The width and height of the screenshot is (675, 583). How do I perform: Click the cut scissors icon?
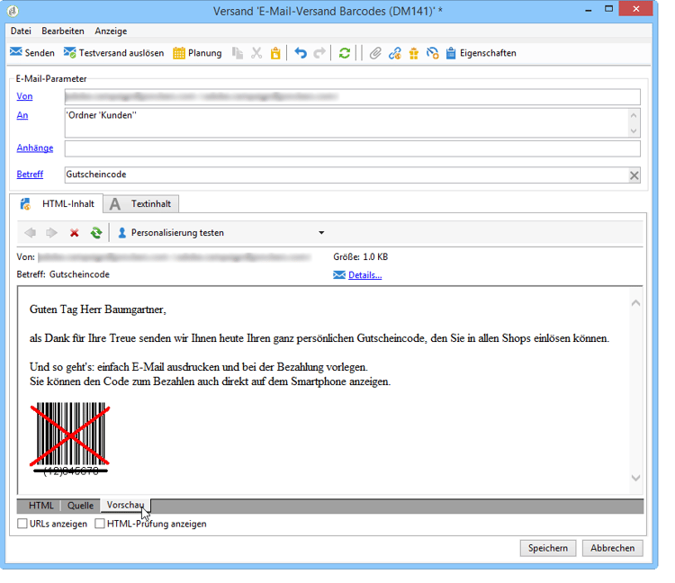[256, 53]
